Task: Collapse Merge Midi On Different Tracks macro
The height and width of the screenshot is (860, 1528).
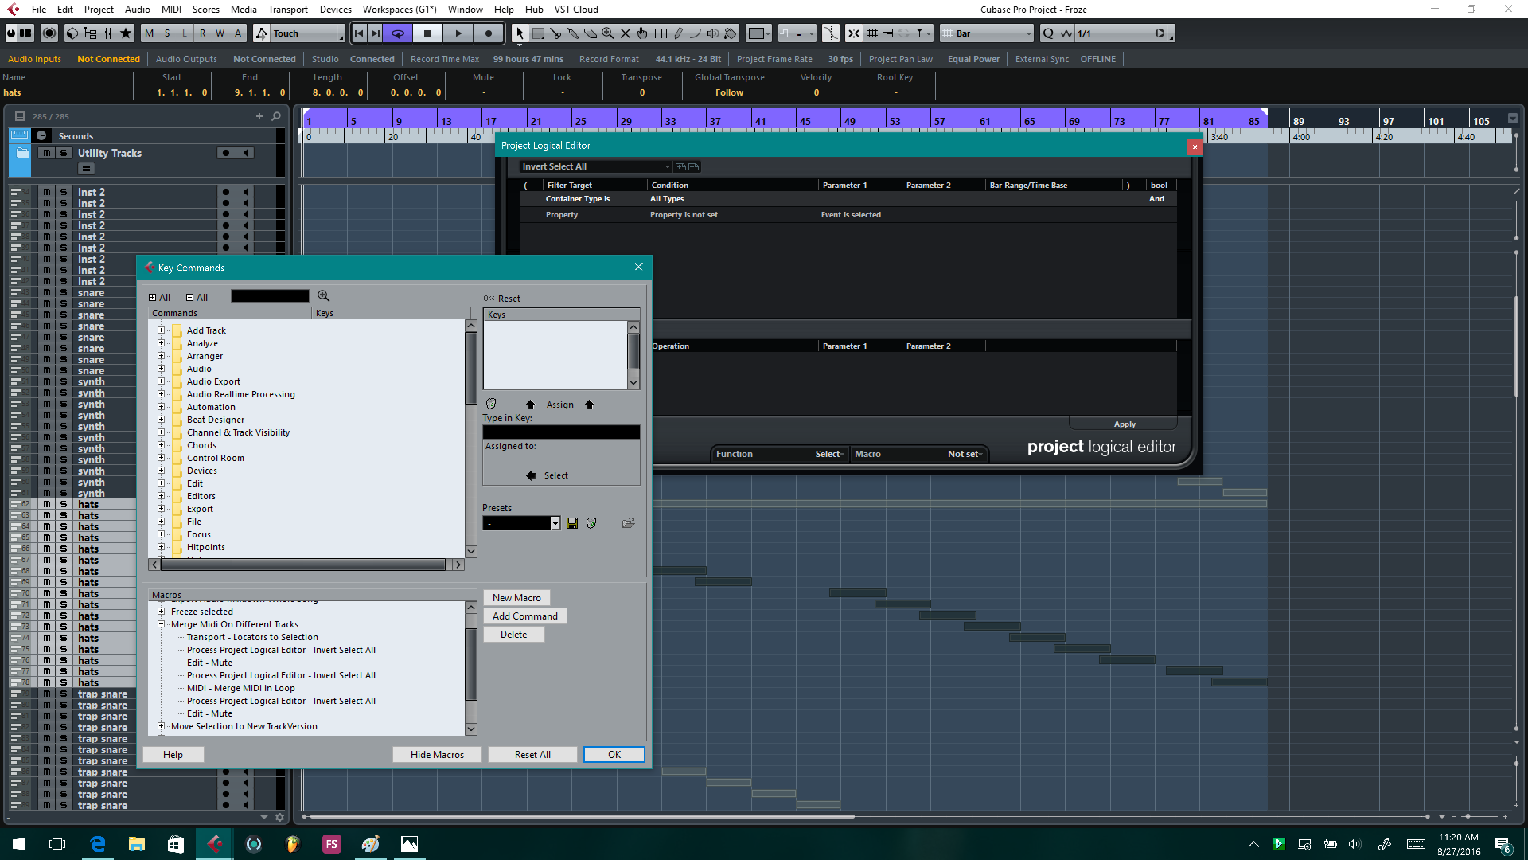Action: pos(161,624)
